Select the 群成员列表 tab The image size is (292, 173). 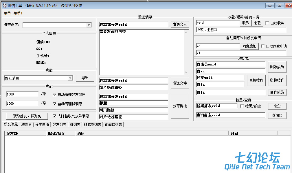point(92,125)
